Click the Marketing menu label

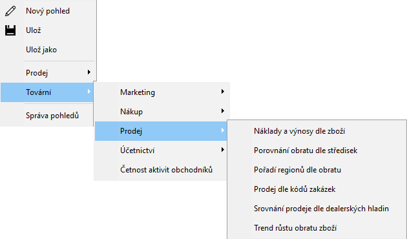(x=138, y=92)
